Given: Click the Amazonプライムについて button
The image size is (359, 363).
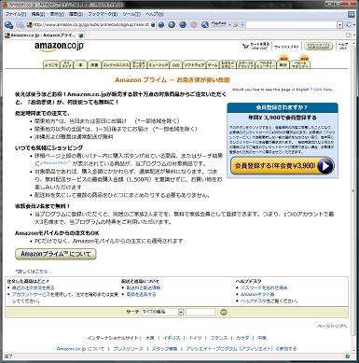Looking at the screenshot, I should [x=56, y=254].
